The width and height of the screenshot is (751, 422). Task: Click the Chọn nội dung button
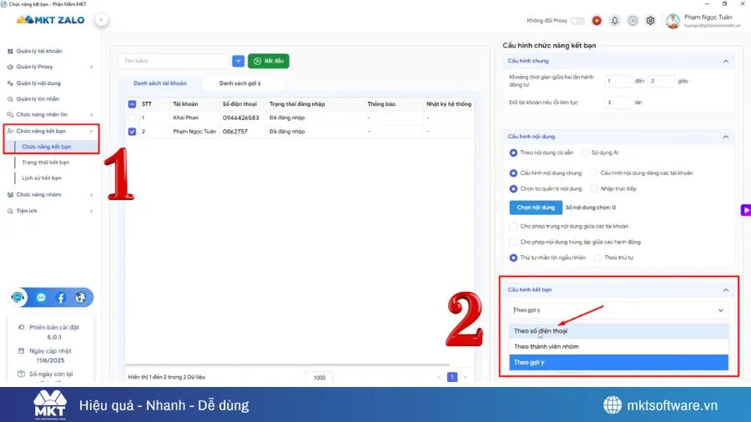point(536,208)
